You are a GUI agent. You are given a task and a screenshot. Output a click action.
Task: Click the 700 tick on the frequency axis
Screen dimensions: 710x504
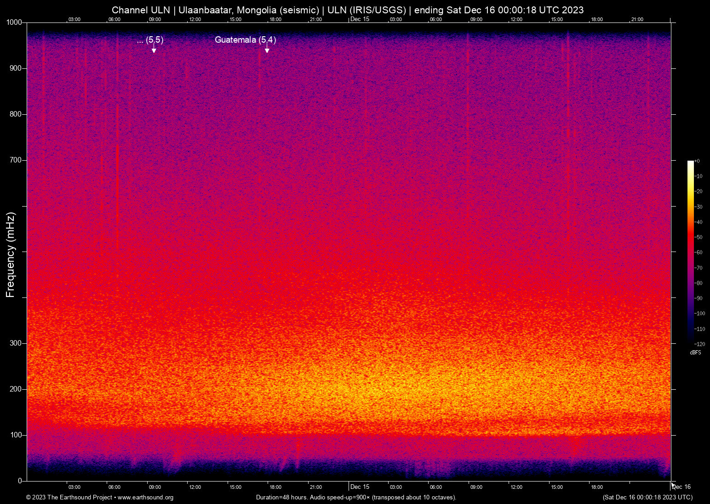[16, 160]
